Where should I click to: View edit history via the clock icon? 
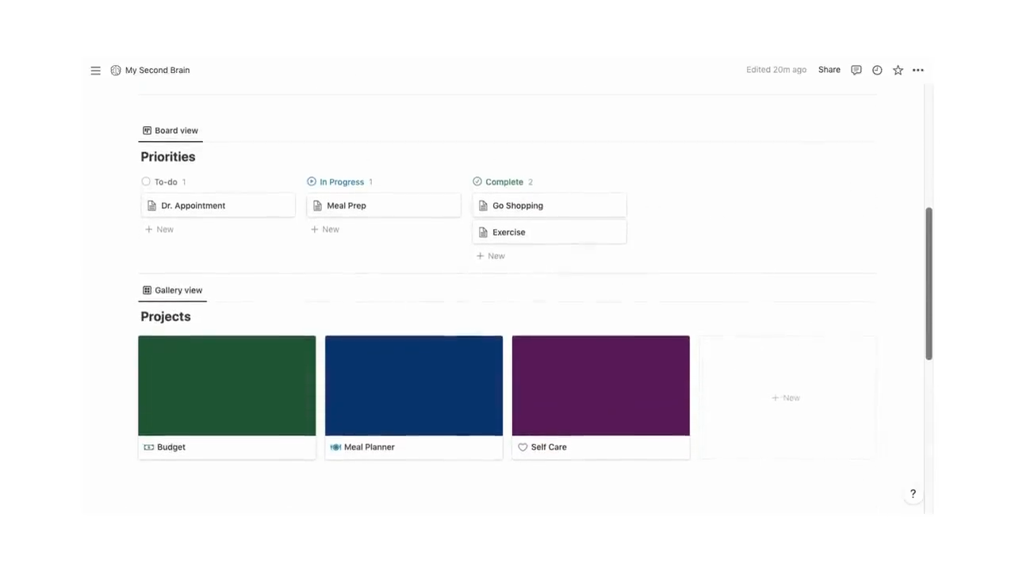click(877, 70)
